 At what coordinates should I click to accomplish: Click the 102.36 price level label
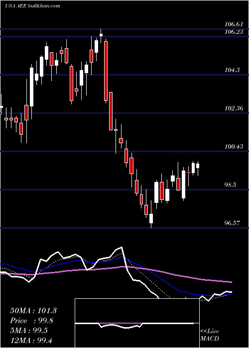(234, 108)
